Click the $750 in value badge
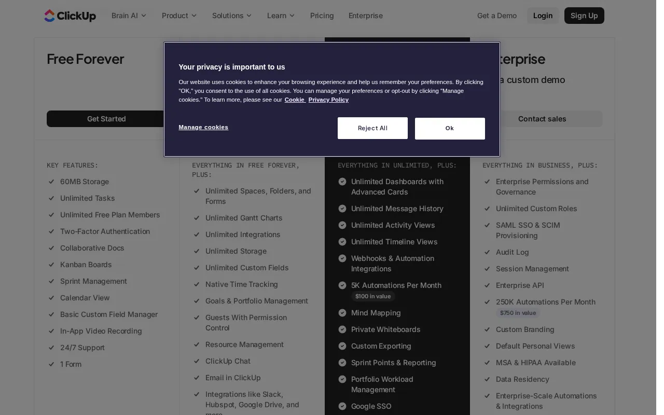The height and width of the screenshot is (415, 664). 518,313
